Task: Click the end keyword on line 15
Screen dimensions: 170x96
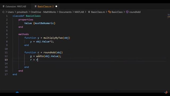Action: 27,67
